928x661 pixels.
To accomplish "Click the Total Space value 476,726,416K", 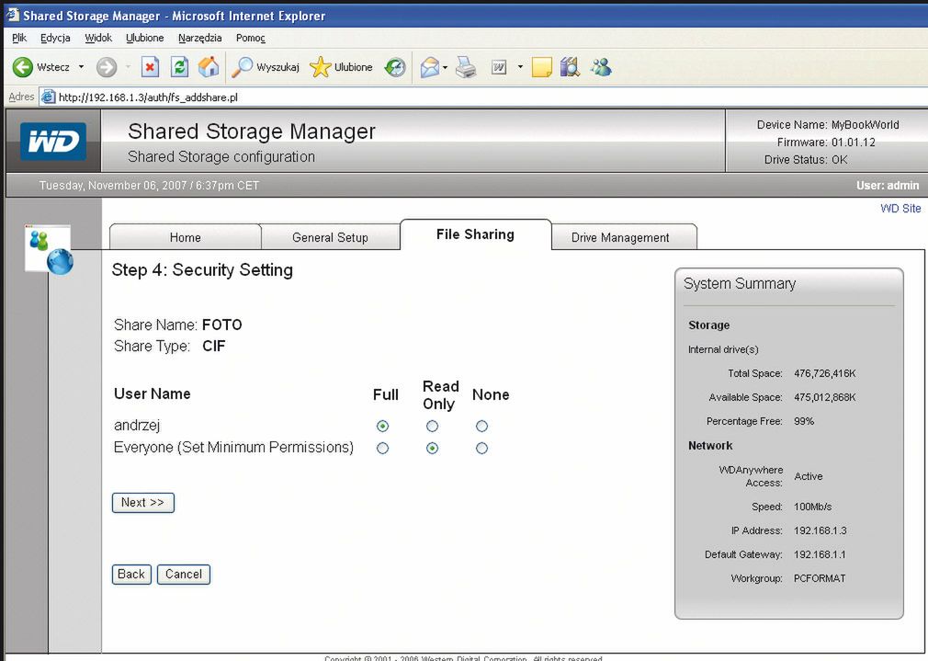I will click(x=824, y=373).
